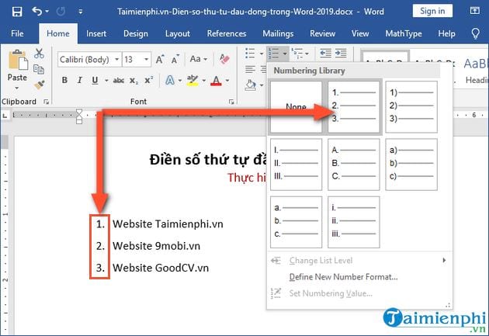
Task: Click Define New Number Format menu item
Action: tap(359, 277)
